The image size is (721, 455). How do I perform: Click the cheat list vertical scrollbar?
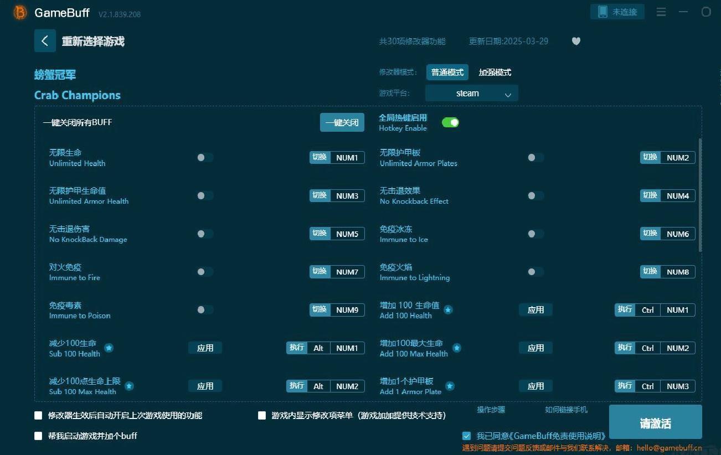point(700,195)
